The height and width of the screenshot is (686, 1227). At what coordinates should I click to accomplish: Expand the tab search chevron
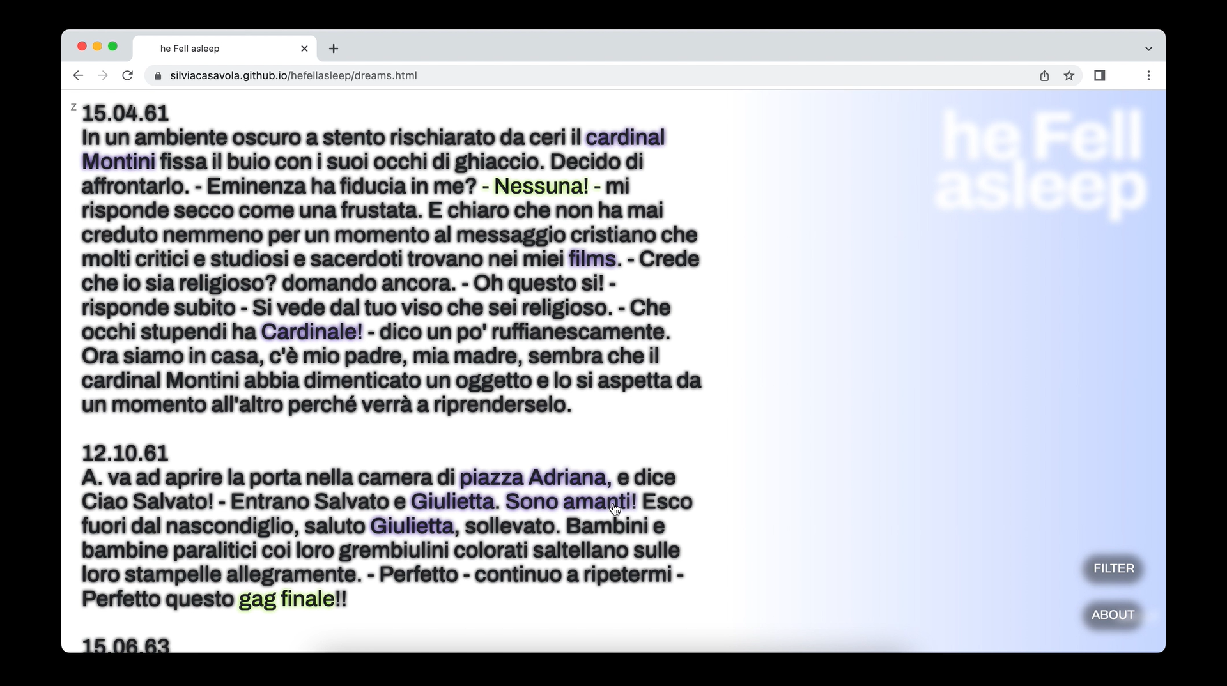(x=1148, y=49)
